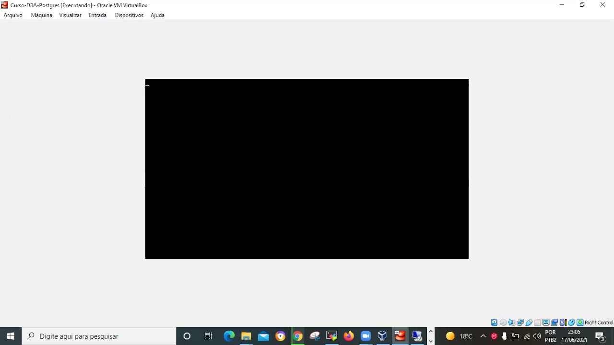Click the 'Digite aqui para pesquisar' search box
This screenshot has width=614, height=345.
pos(99,336)
